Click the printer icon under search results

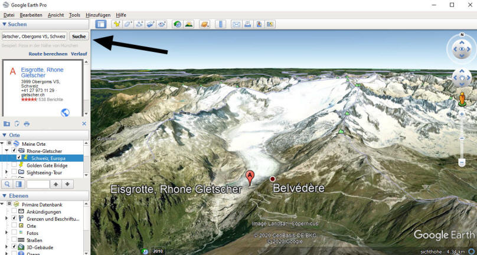27,123
